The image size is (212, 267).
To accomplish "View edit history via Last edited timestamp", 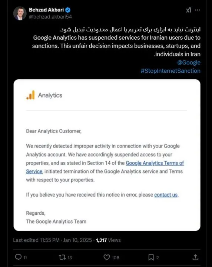I will 52,240.
